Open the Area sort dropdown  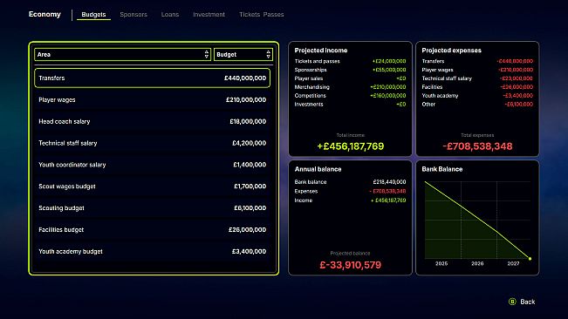point(122,55)
